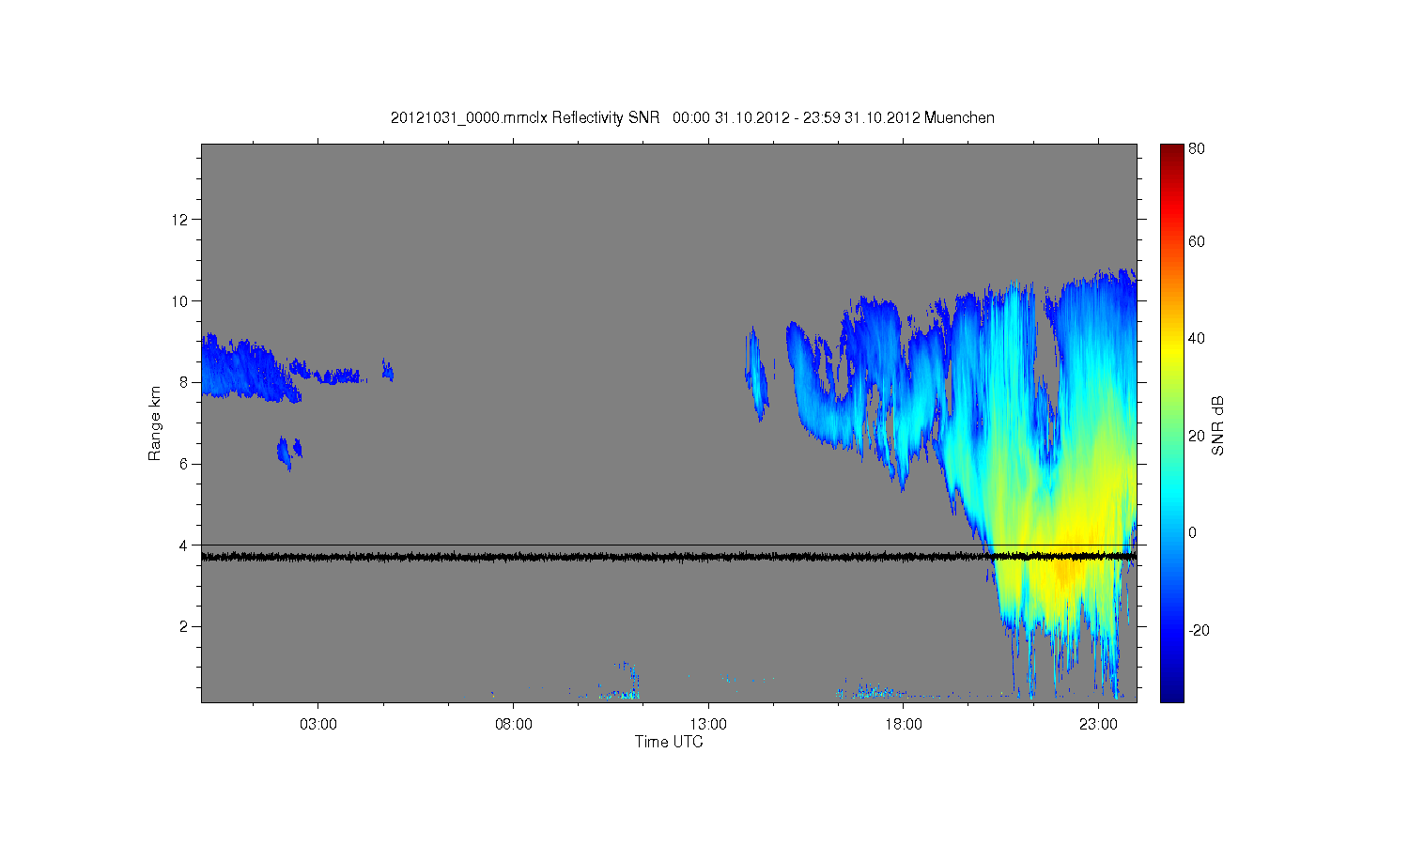The width and height of the screenshot is (1409, 845).
Task: Click the range tick label 12
Action: (x=181, y=220)
